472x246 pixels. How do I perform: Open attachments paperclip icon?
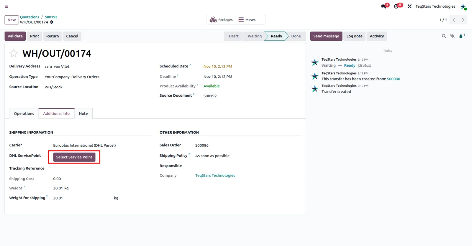[452, 36]
